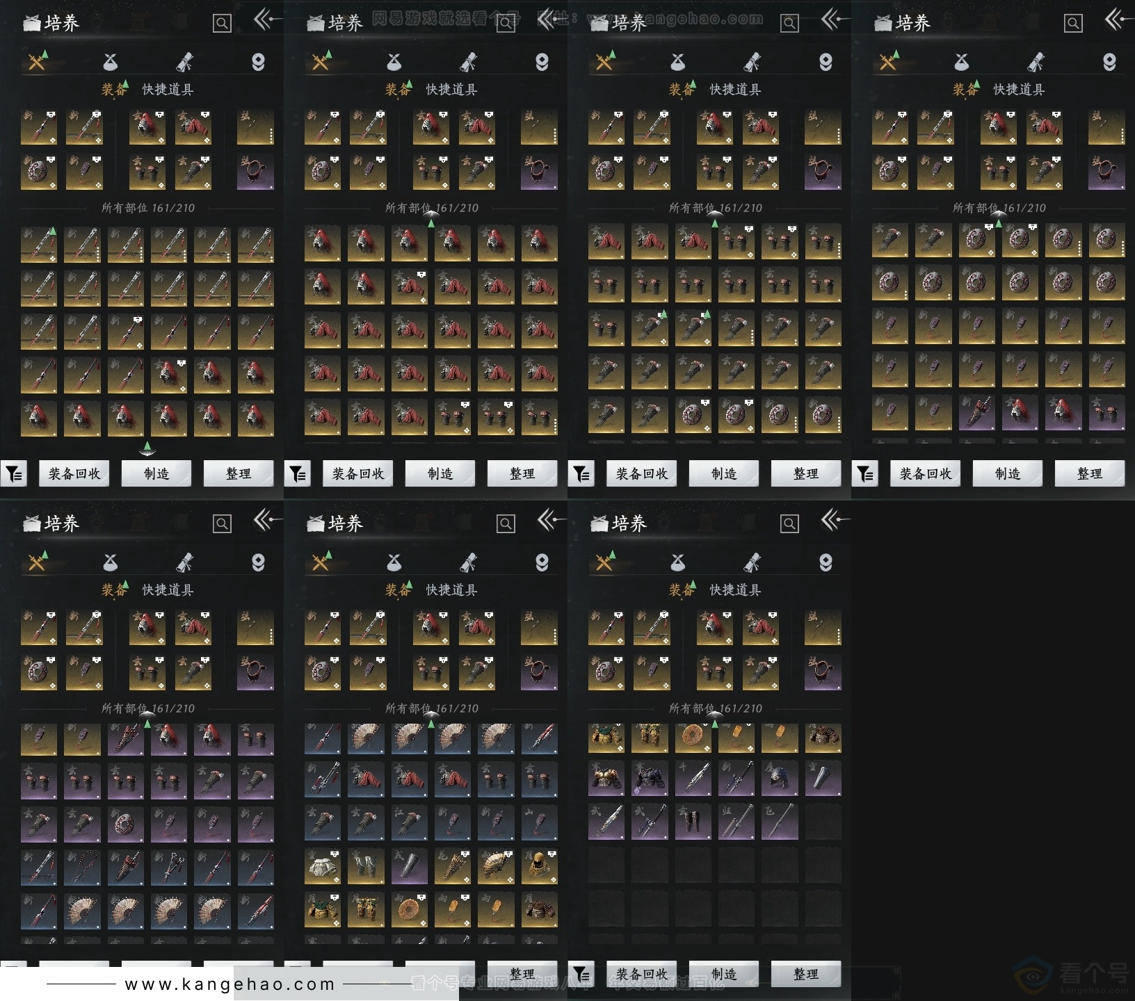Click 装备回收 button in third top-row panel
The image size is (1135, 1001).
pos(642,474)
